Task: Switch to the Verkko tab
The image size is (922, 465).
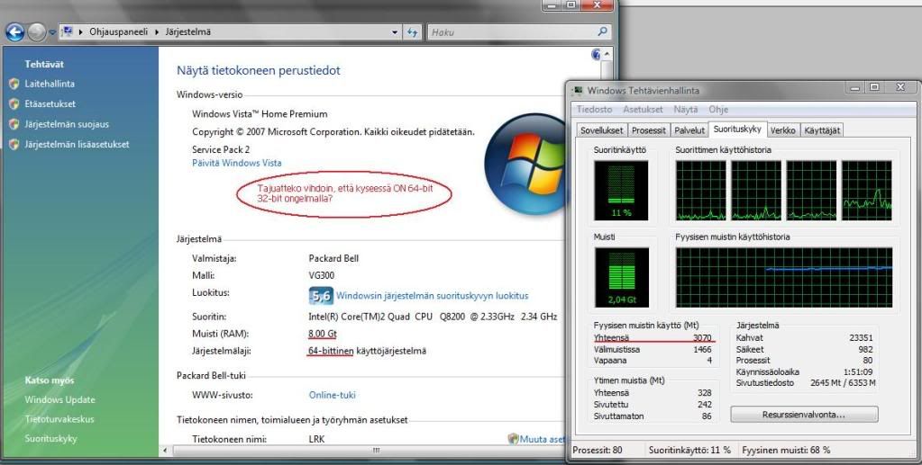Action: click(x=782, y=130)
